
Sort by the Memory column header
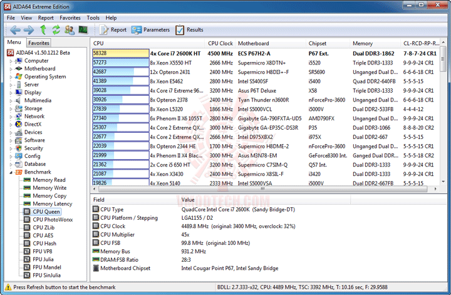pyautogui.click(x=375, y=43)
